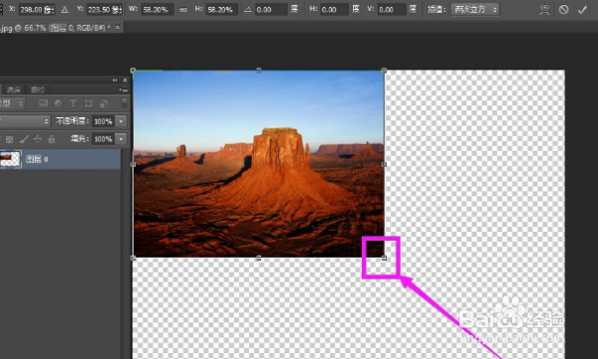The image size is (598, 359).
Task: Toggle the maintain aspect ratio link icon
Action: [183, 10]
